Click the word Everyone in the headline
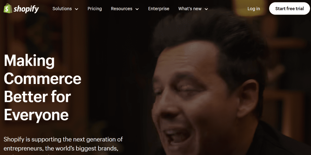Screen dimensions: 311x155 point(36,115)
